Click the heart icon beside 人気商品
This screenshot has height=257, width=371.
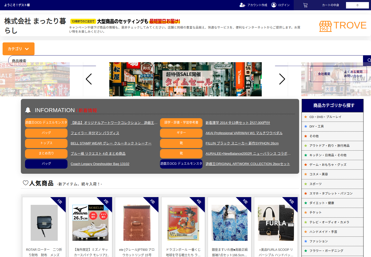[26, 183]
